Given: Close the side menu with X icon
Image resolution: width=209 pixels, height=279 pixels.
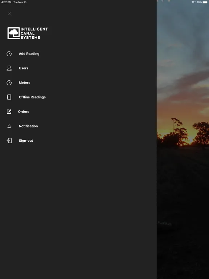Looking at the screenshot, I should click(x=9, y=13).
